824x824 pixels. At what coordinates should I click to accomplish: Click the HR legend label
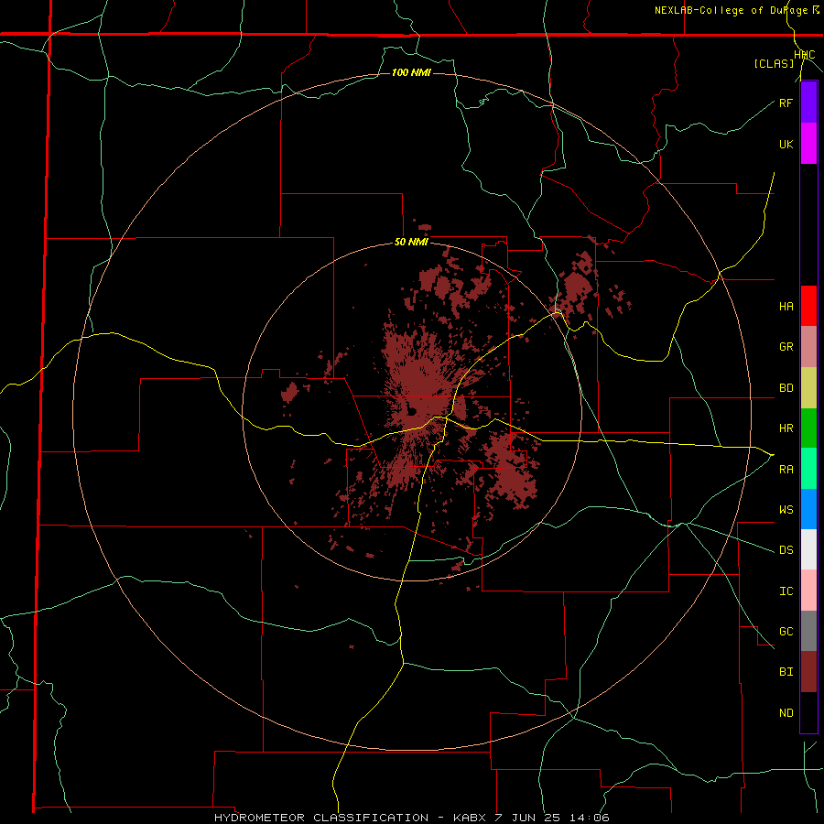tap(786, 428)
